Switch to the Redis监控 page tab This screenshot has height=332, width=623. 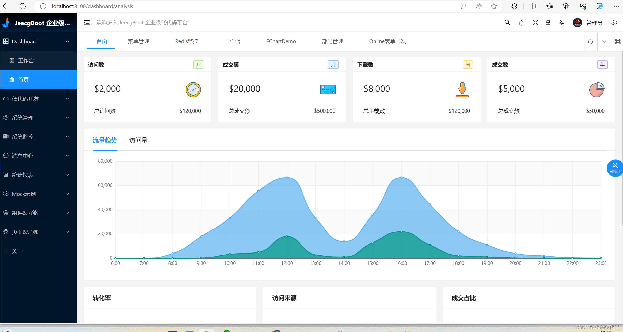click(187, 41)
